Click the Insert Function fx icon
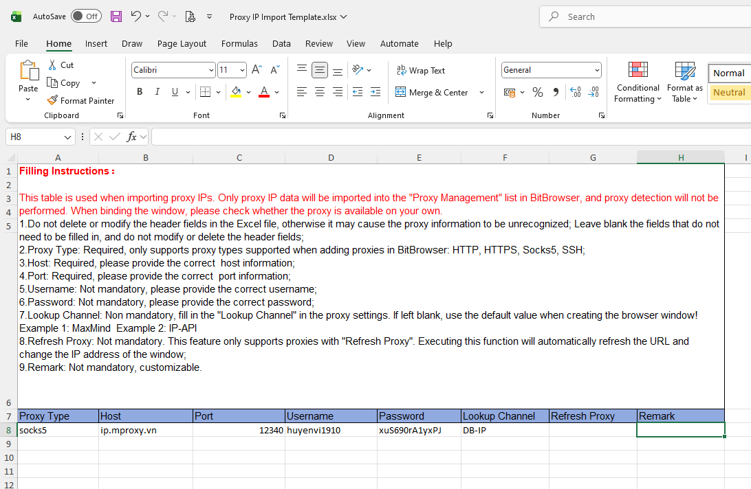Screen dimensions: 751x489 [132, 137]
